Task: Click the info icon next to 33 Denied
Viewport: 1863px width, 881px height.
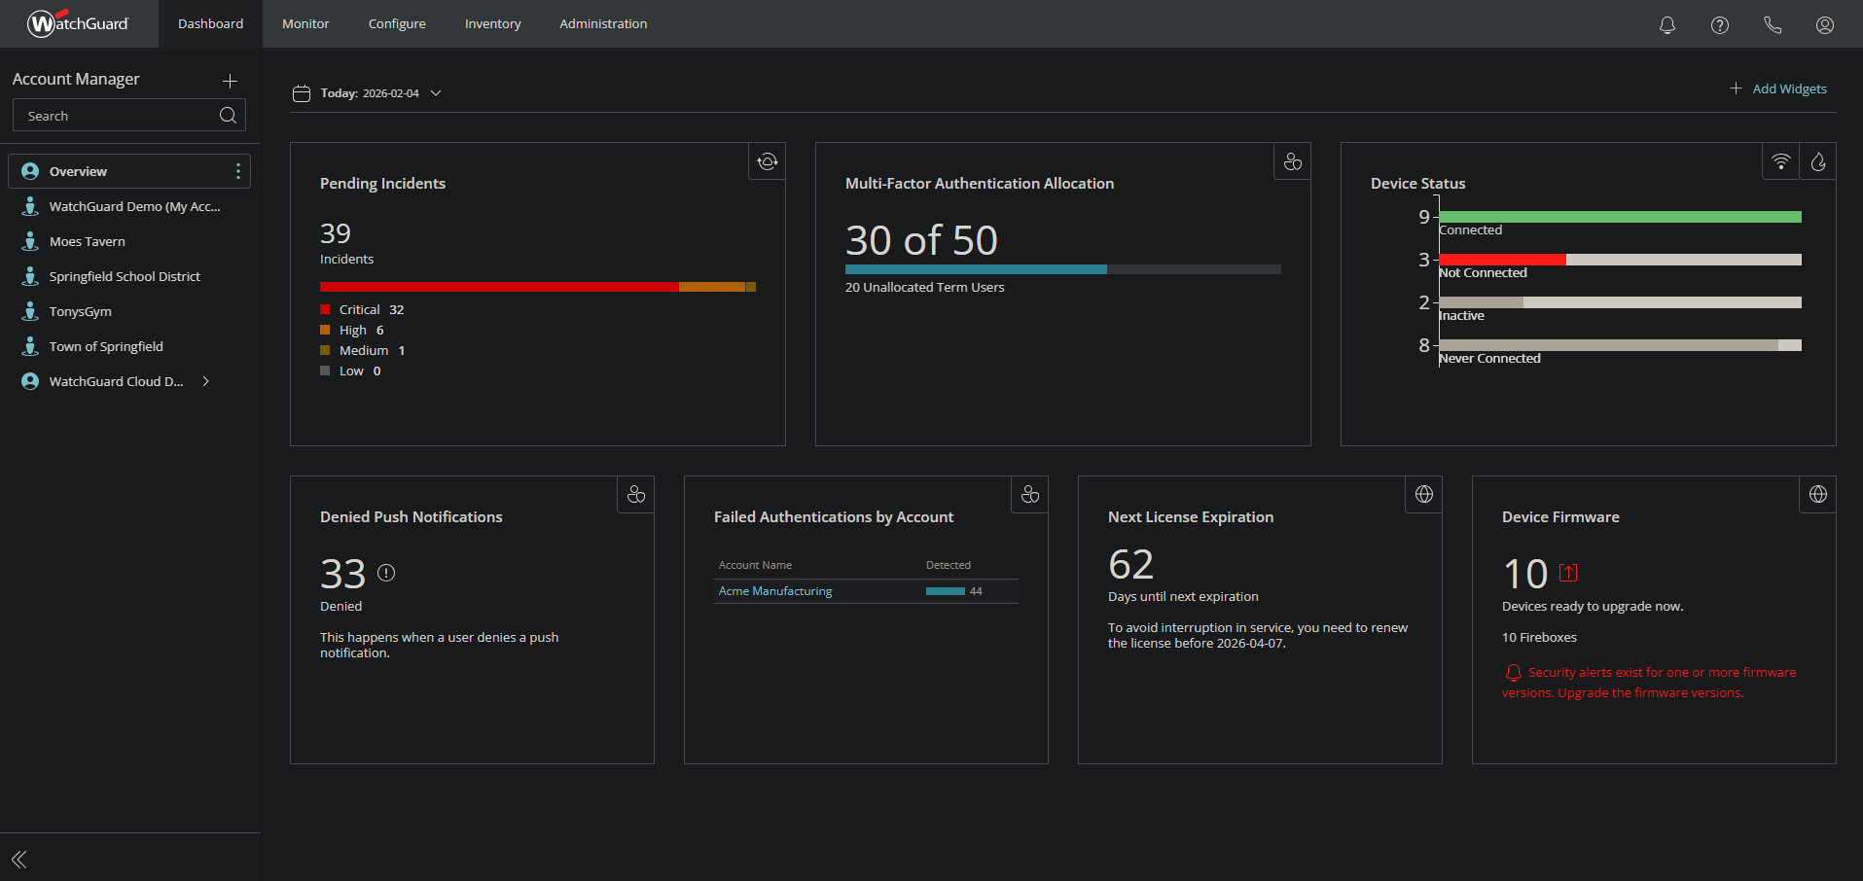Action: click(386, 573)
